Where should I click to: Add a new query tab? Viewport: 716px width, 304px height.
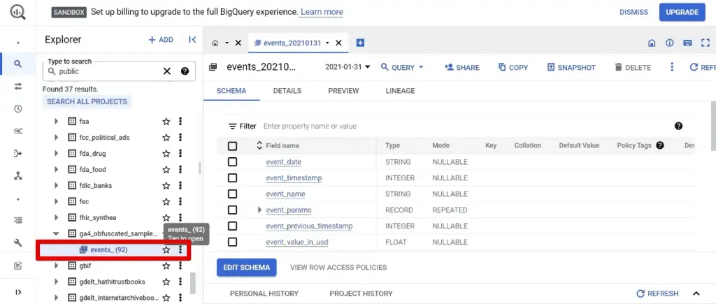pos(360,43)
